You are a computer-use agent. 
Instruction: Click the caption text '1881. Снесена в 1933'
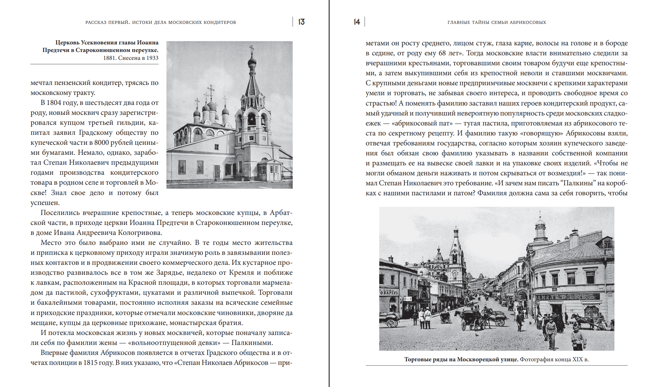tap(131, 58)
